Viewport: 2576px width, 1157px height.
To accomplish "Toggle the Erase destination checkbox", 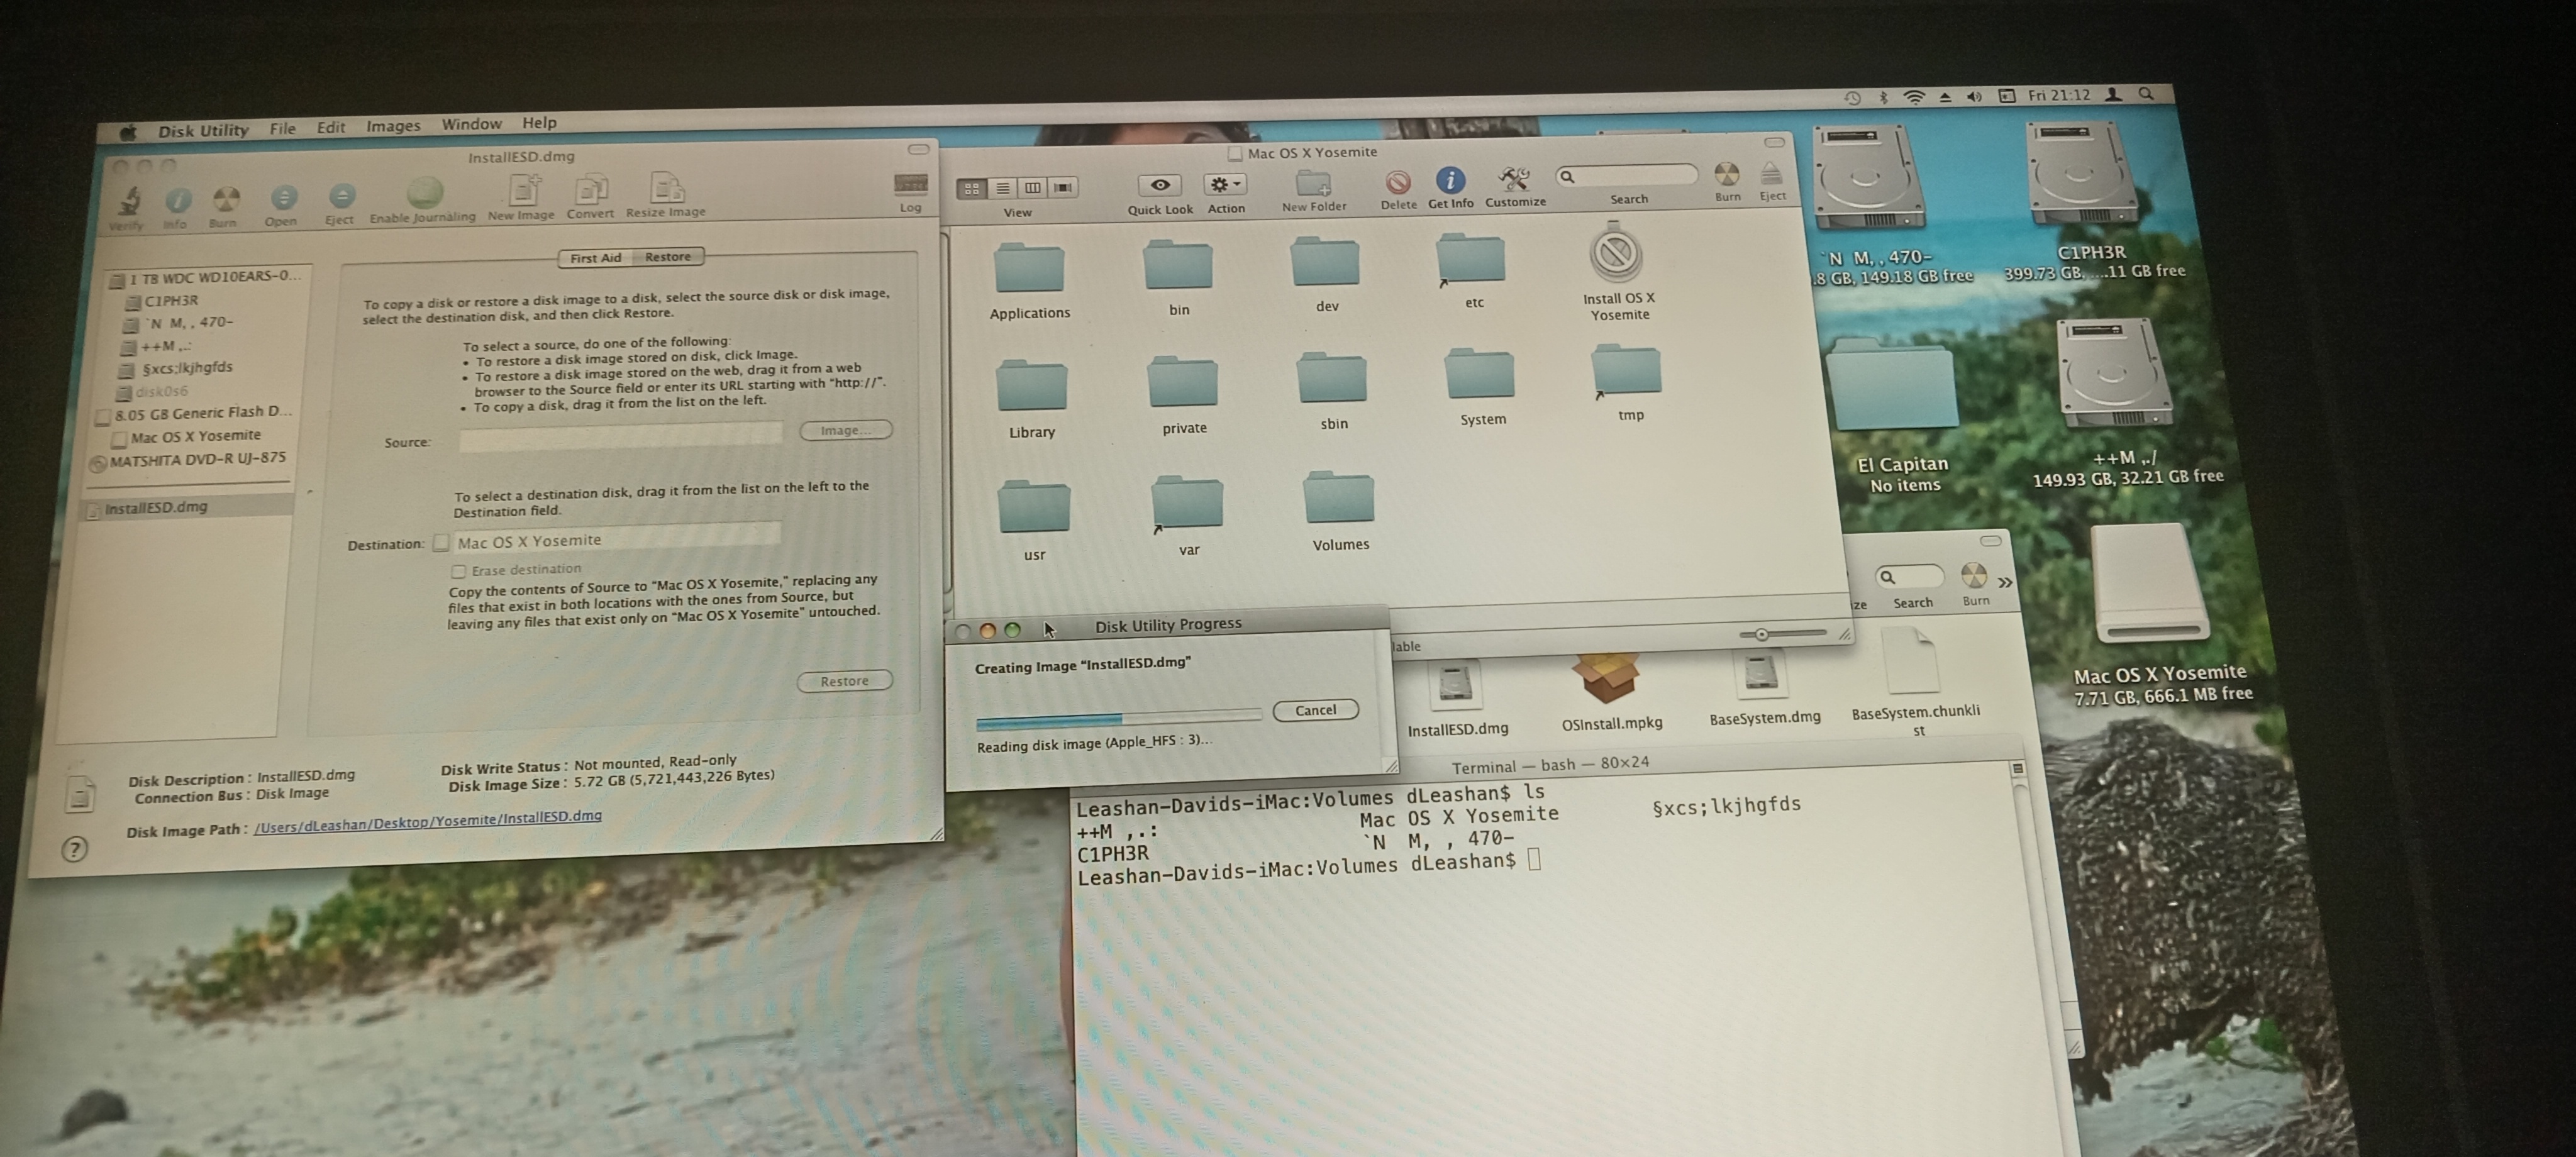I will (459, 572).
